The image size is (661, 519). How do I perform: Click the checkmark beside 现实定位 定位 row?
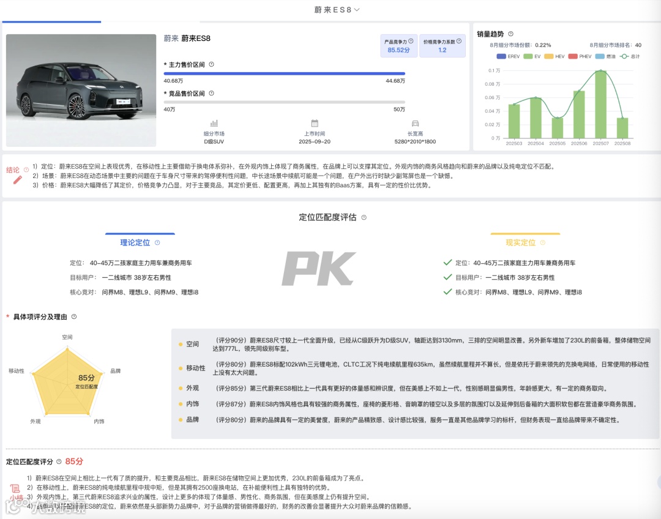pos(447,262)
